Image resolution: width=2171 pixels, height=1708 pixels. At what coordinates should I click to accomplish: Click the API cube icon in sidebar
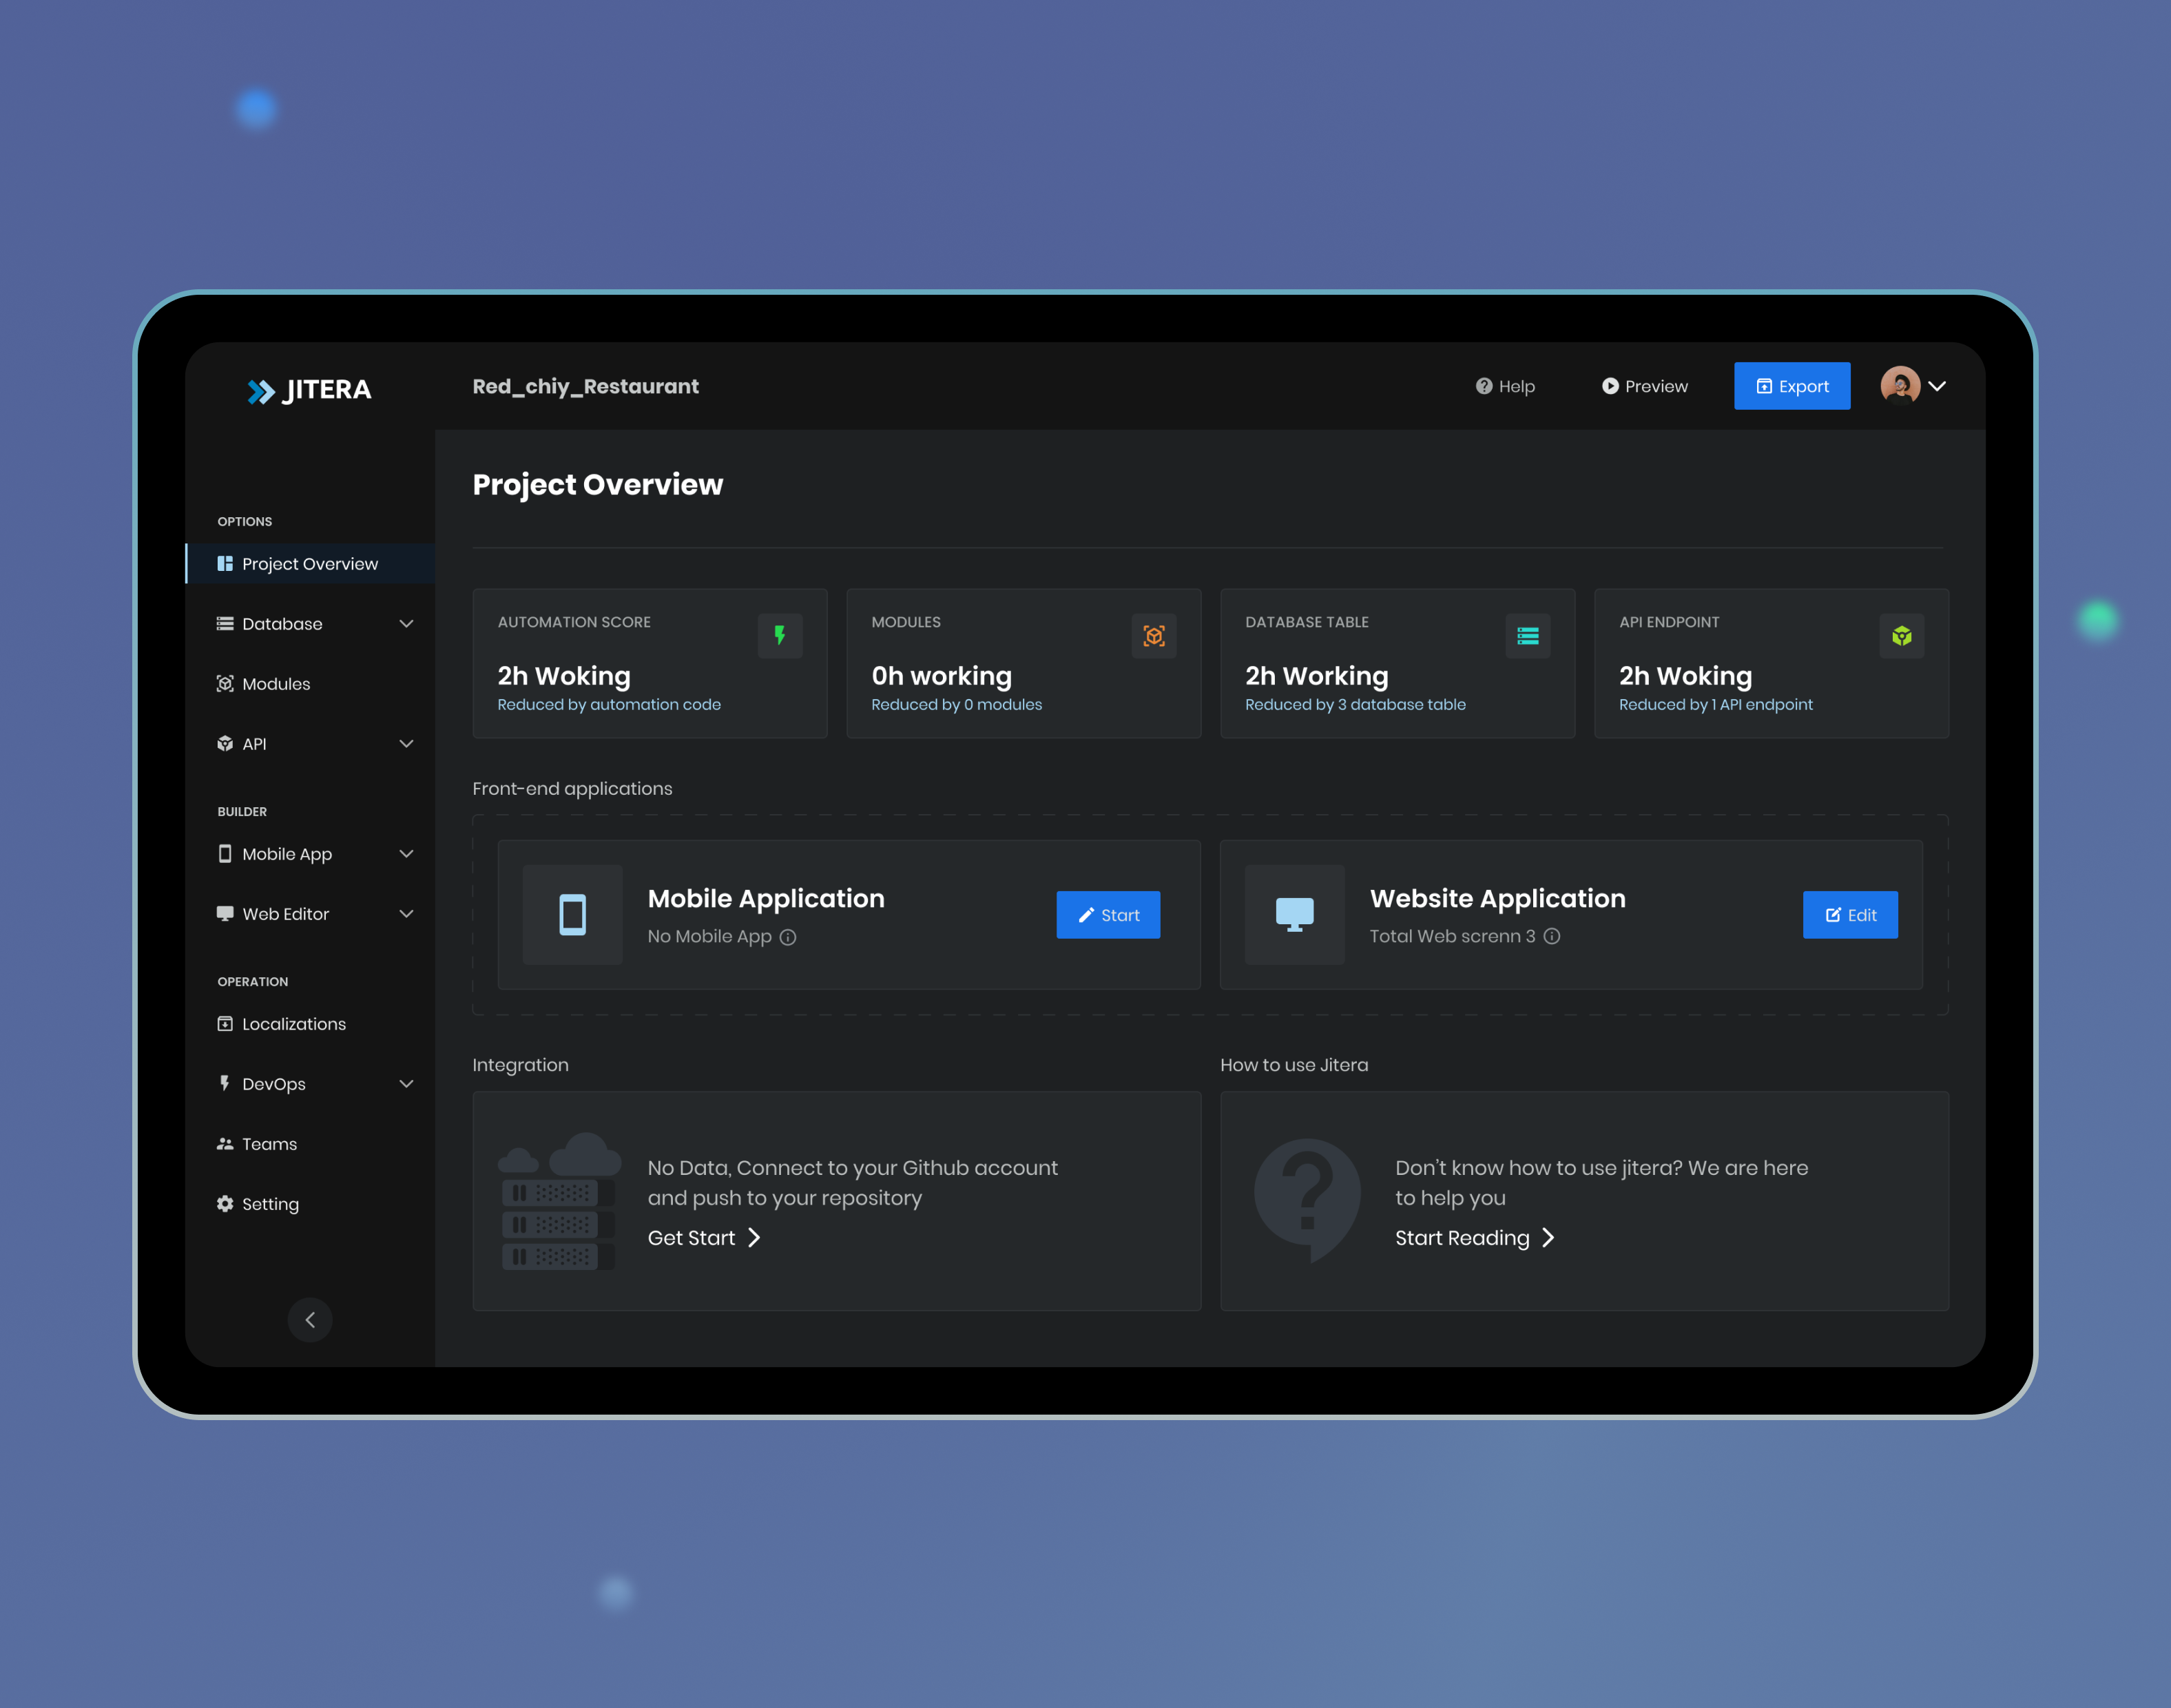(x=225, y=744)
